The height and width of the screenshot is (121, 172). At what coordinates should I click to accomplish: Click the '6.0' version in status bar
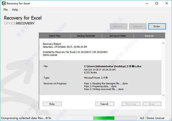coord(142,118)
